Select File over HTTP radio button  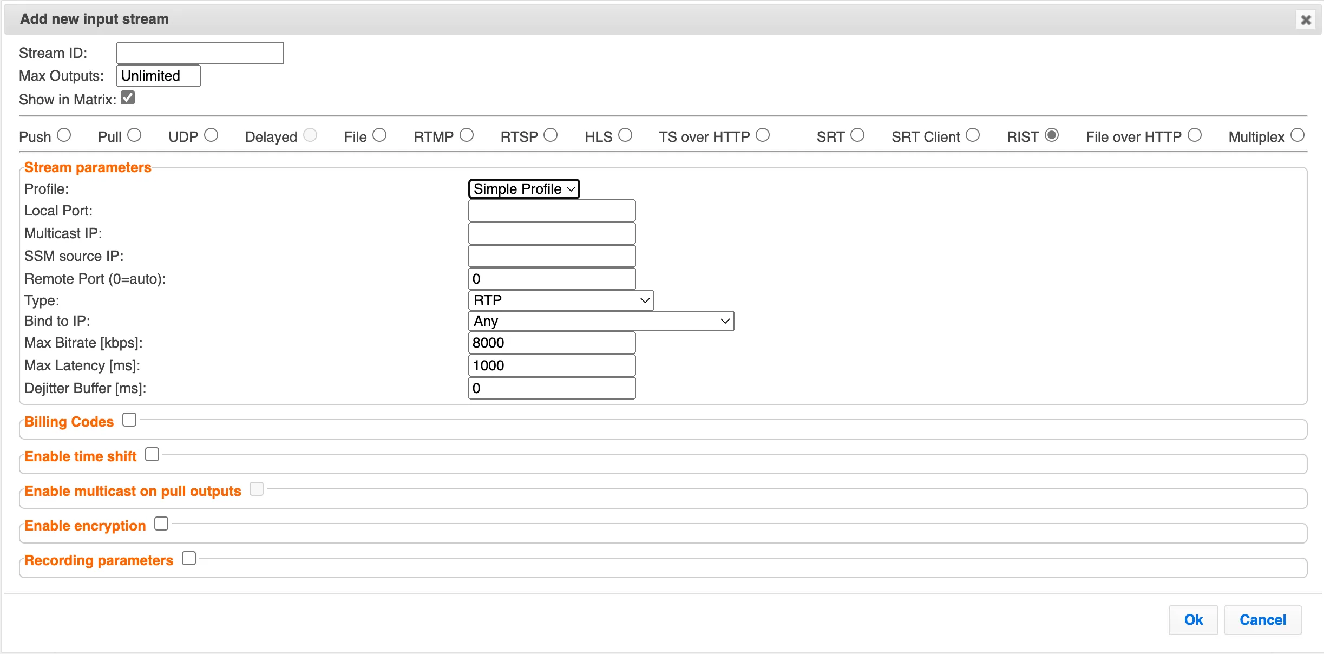coord(1195,135)
